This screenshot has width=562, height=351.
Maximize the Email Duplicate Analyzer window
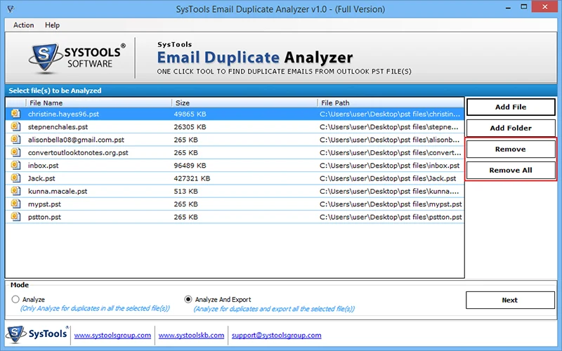pos(524,7)
